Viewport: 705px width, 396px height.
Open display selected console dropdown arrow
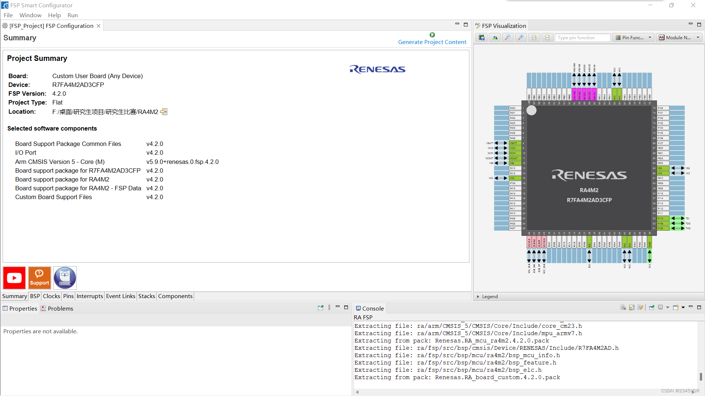[668, 308]
